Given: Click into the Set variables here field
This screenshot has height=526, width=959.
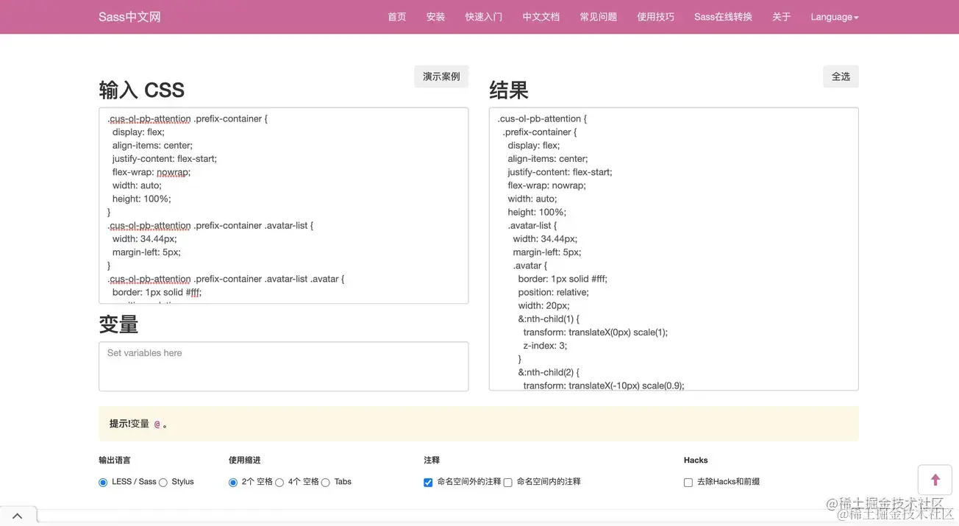Looking at the screenshot, I should click(283, 366).
